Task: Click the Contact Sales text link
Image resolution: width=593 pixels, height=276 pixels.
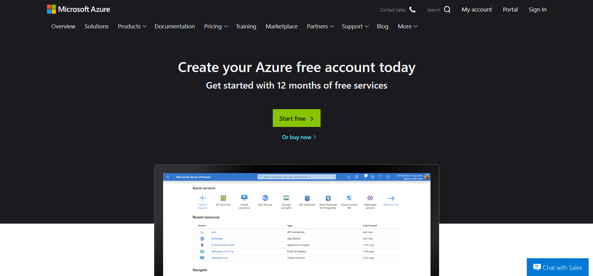Action: [392, 10]
